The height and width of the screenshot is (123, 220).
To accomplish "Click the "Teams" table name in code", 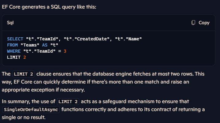I will pyautogui.click(x=30, y=45).
